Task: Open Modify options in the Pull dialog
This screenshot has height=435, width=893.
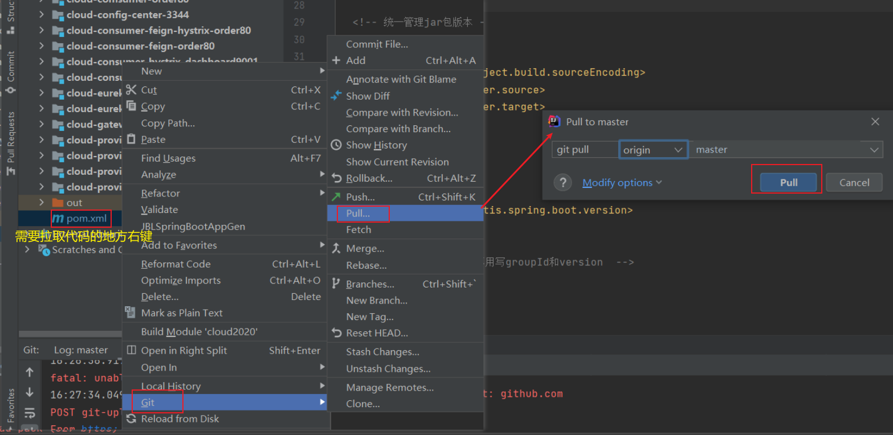Action: pyautogui.click(x=618, y=182)
